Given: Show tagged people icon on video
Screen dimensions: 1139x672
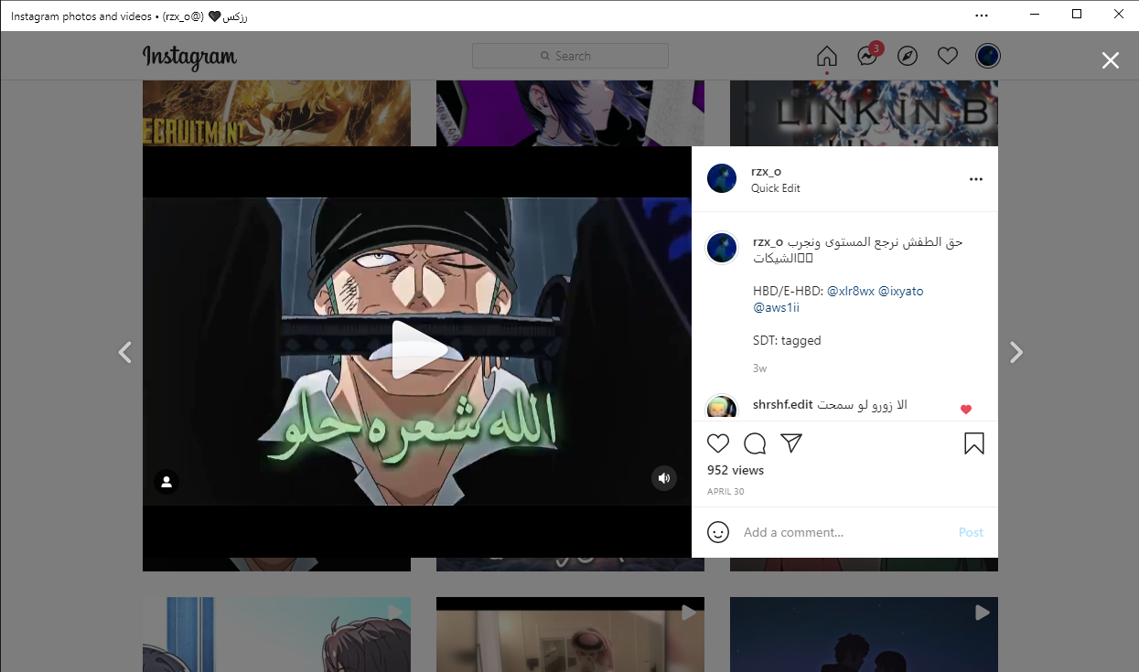Looking at the screenshot, I should click(x=167, y=482).
